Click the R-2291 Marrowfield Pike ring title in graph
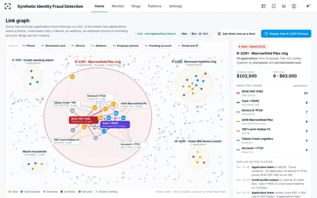 point(98,62)
